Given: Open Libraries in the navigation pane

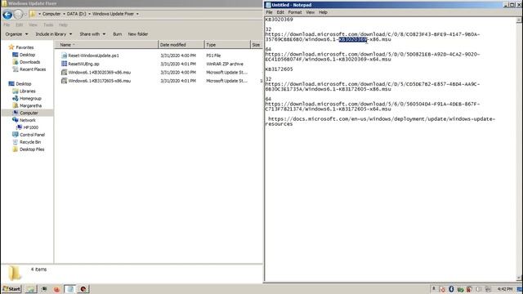Looking at the screenshot, I should pyautogui.click(x=27, y=91).
